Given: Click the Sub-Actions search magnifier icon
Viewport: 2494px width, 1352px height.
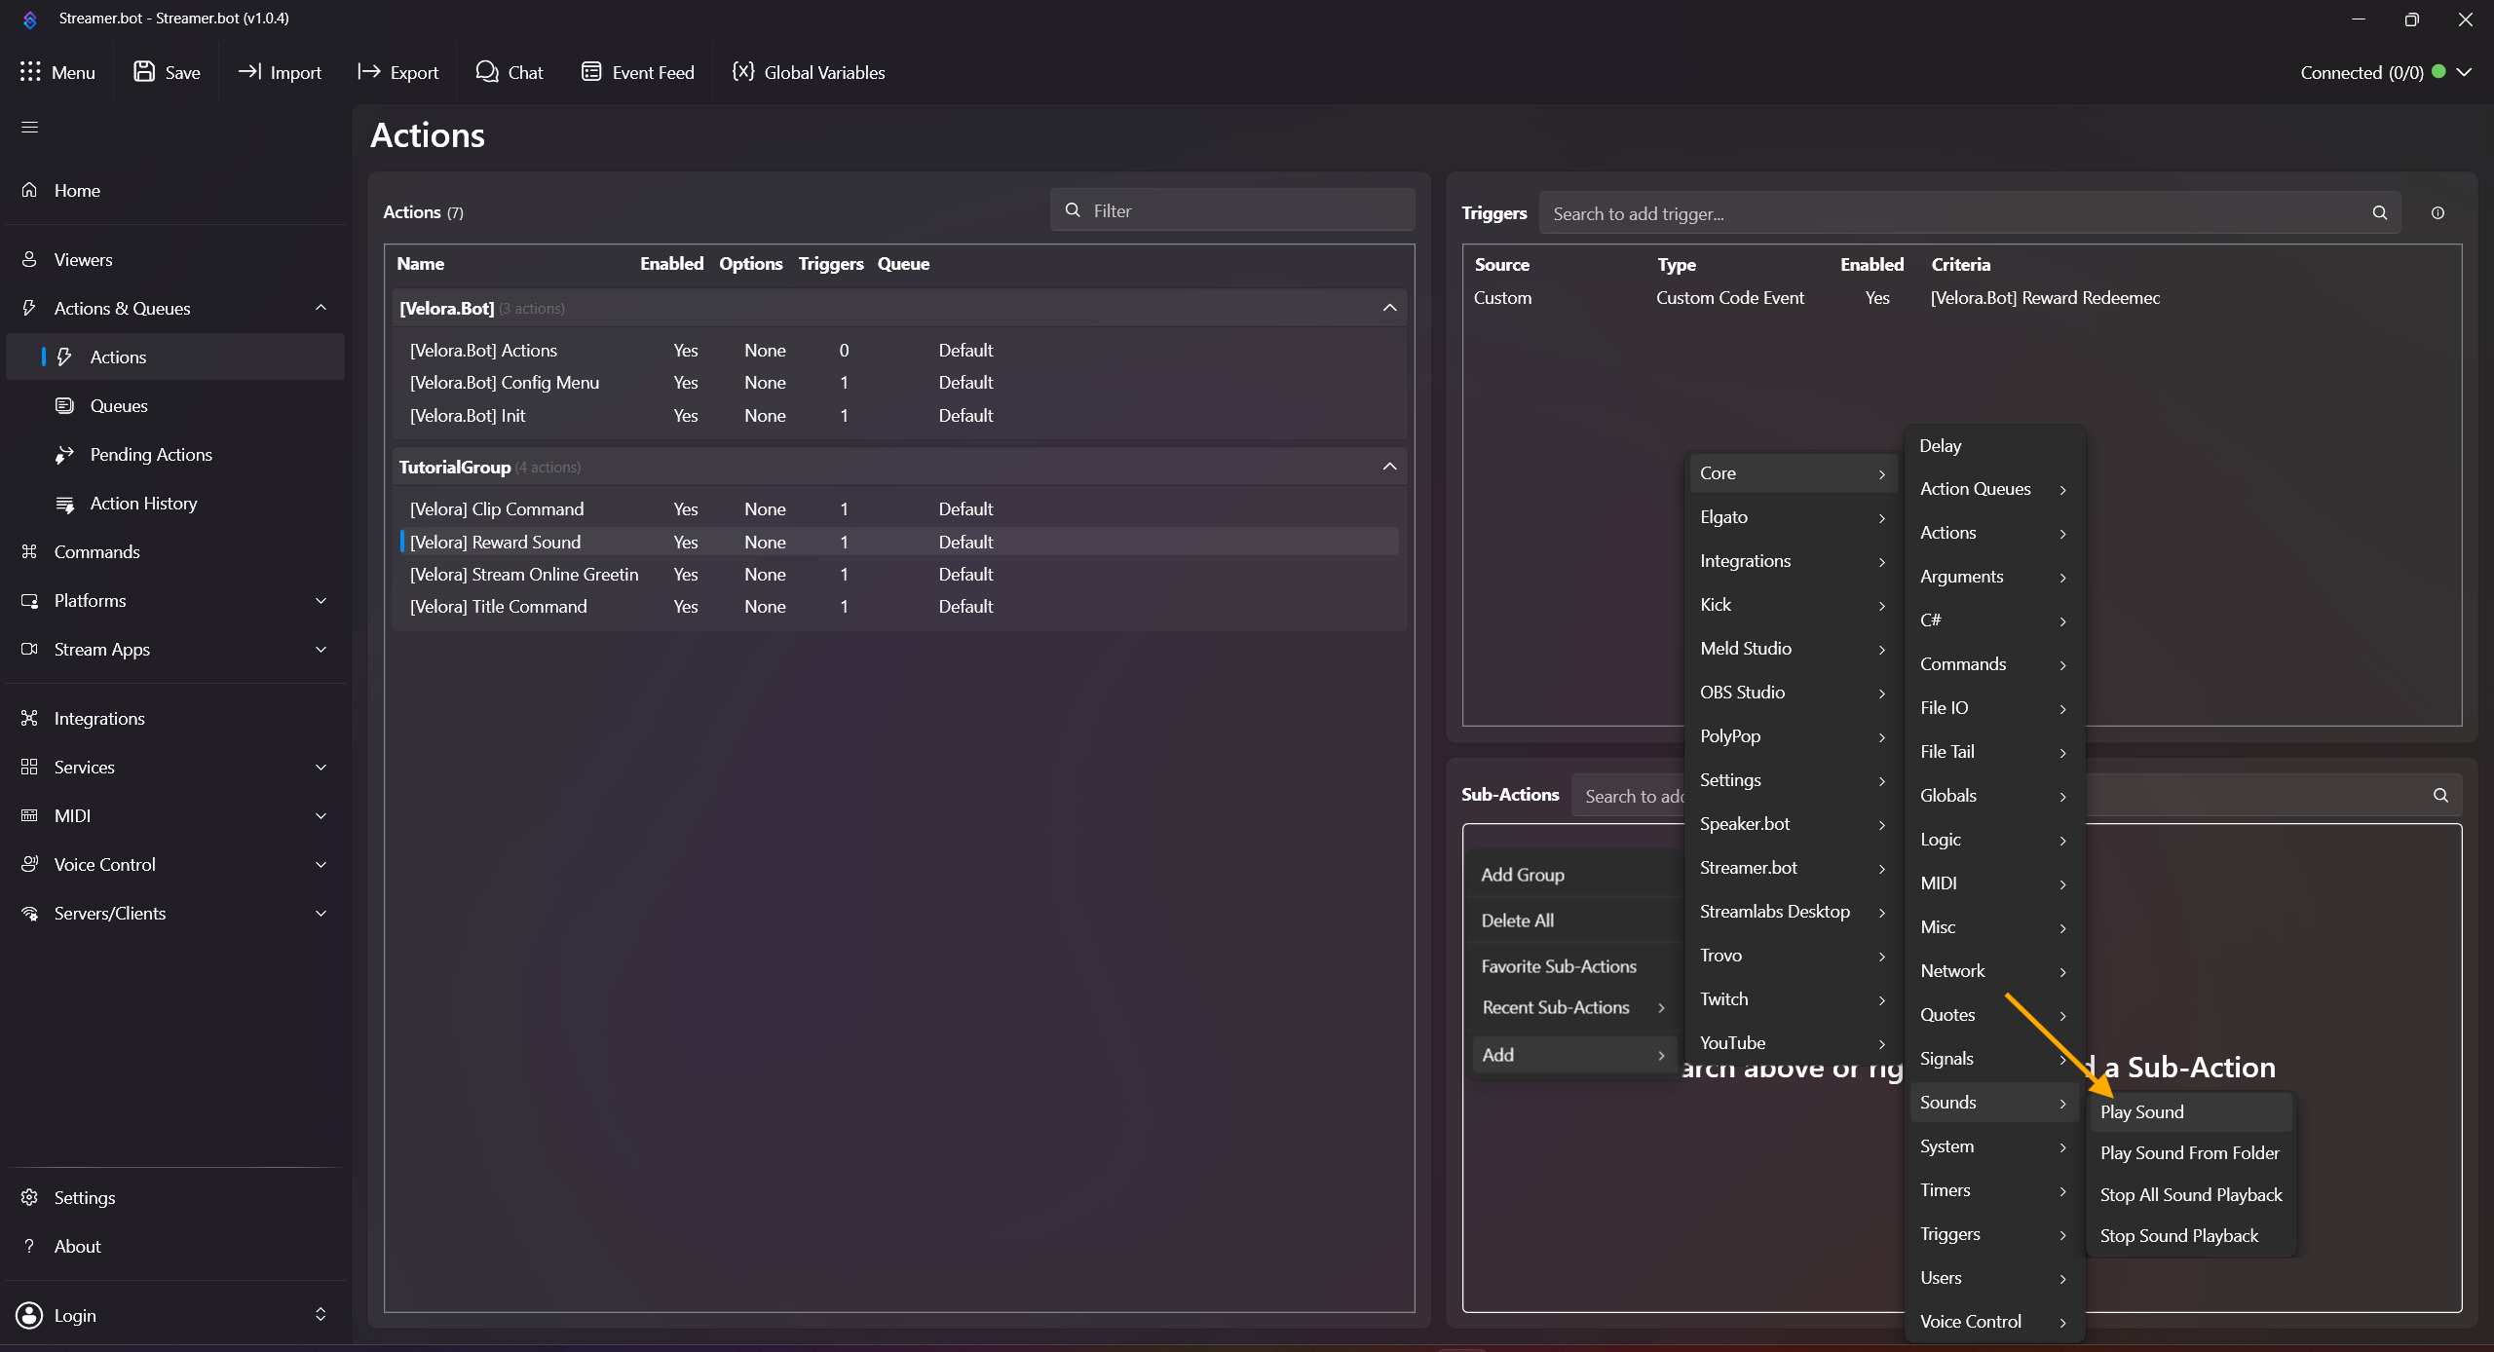Looking at the screenshot, I should (x=2440, y=796).
